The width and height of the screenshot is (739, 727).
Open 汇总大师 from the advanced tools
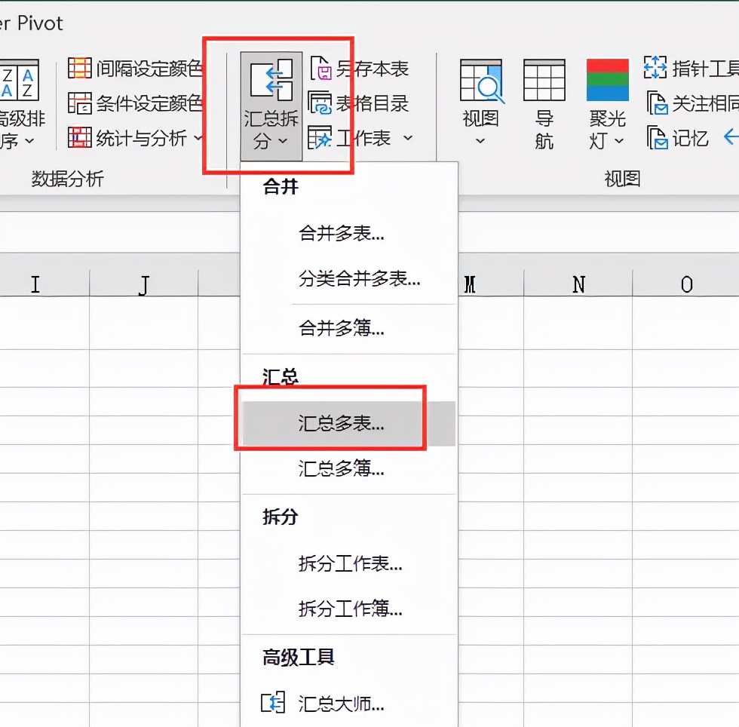tap(339, 703)
